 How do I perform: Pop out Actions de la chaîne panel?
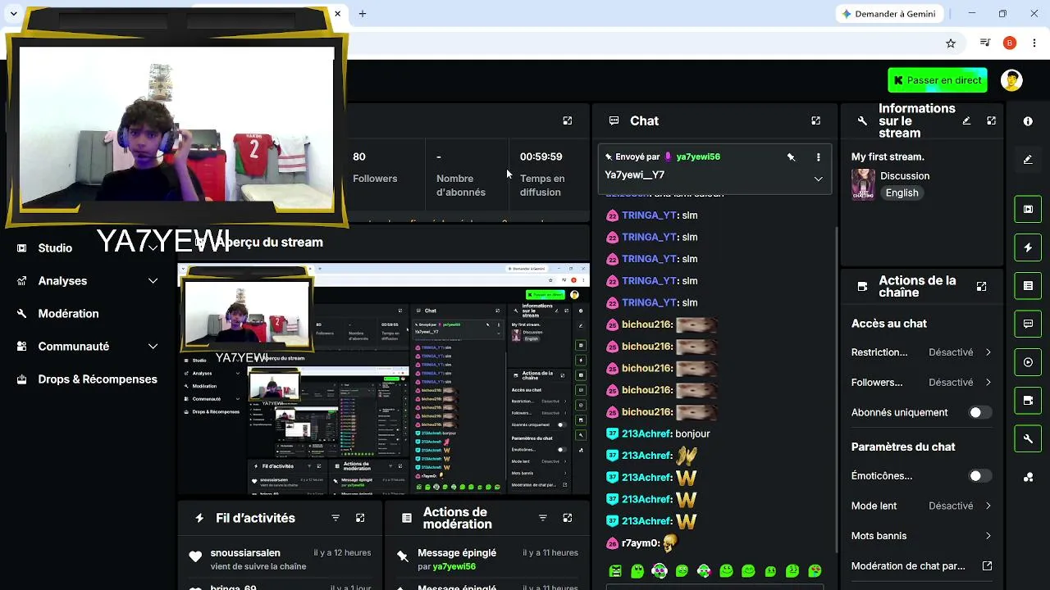(x=981, y=287)
